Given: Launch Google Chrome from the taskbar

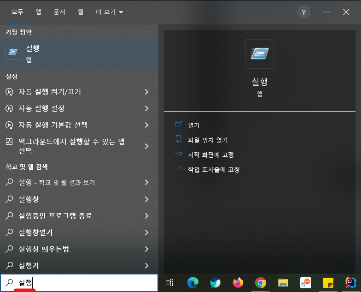Looking at the screenshot, I should pos(261,283).
